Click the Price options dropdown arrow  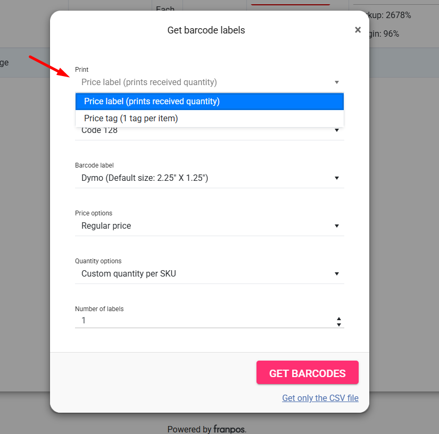[337, 226]
